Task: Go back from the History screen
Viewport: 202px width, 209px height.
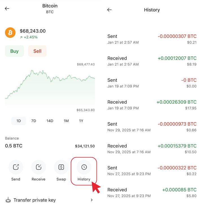Action: click(109, 10)
